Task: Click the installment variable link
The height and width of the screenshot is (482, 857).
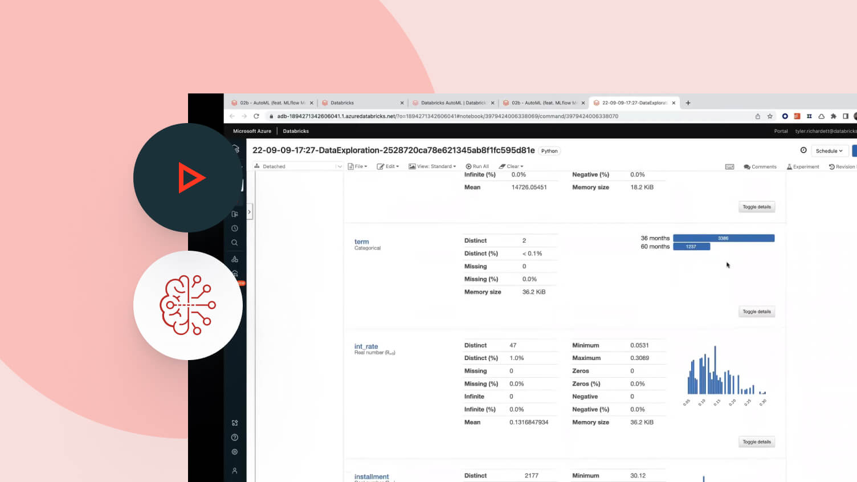Action: click(372, 477)
